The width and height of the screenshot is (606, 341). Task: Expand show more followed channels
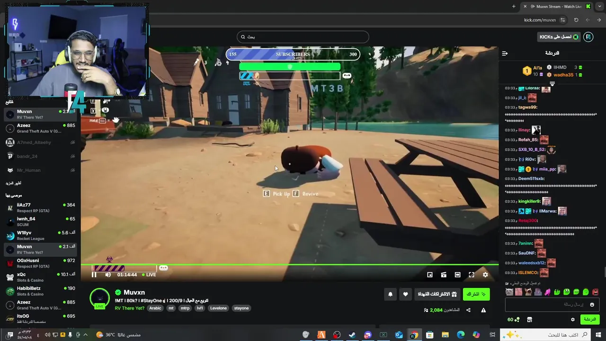click(13, 183)
